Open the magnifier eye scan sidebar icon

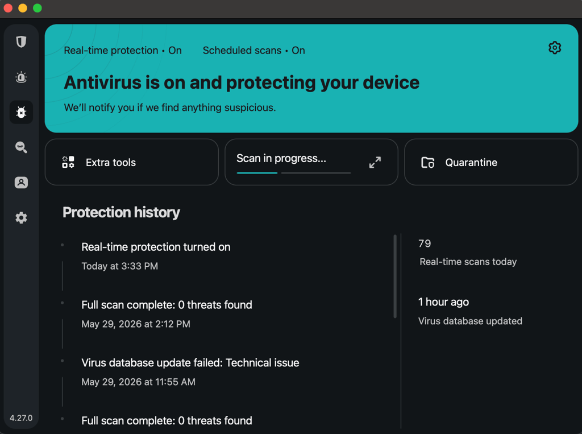tap(21, 147)
